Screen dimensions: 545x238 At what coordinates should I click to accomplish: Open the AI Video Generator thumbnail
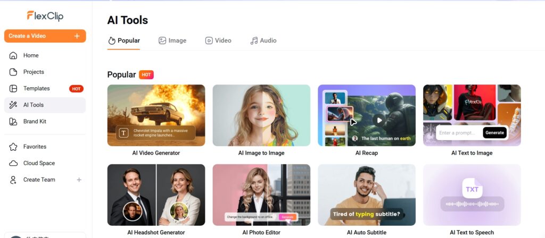156,115
